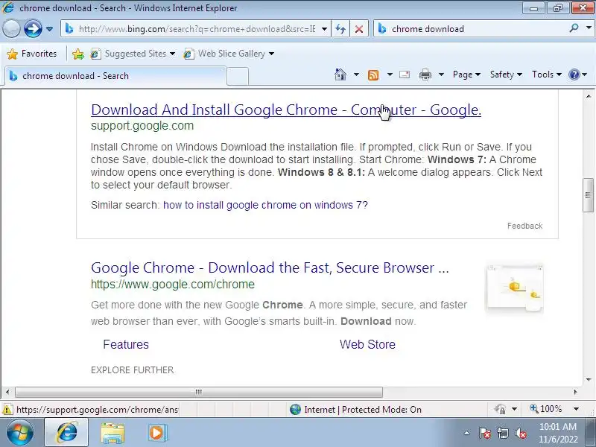The width and height of the screenshot is (596, 447).
Task: Click the Home house icon
Action: tap(340, 74)
